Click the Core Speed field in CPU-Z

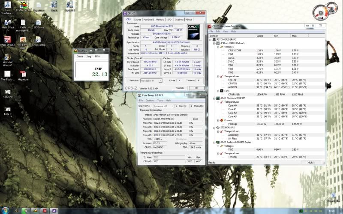150,62
